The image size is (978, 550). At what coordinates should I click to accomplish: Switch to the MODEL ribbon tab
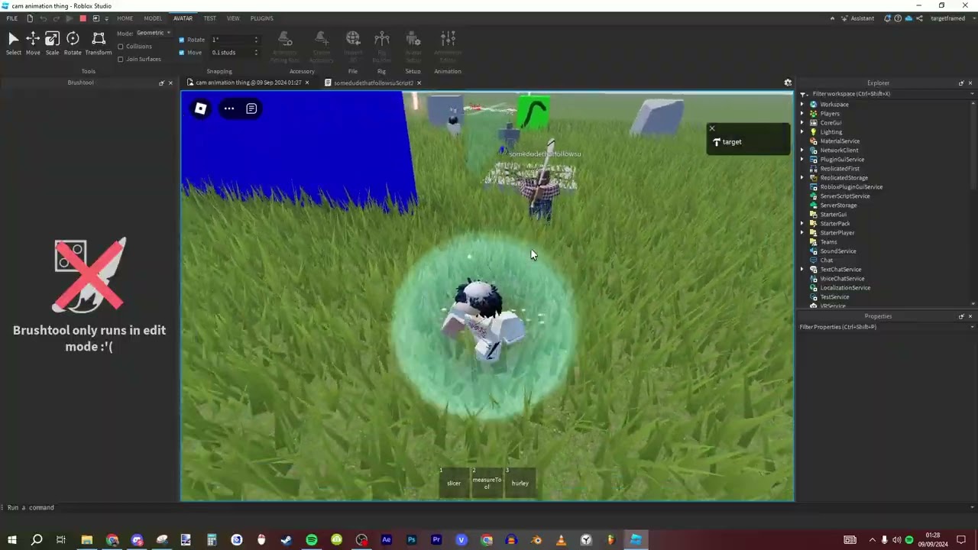(x=152, y=18)
